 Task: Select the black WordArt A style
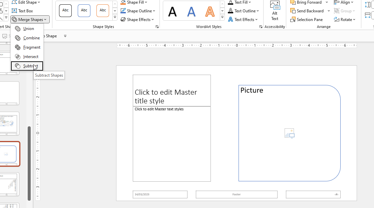pyautogui.click(x=172, y=12)
